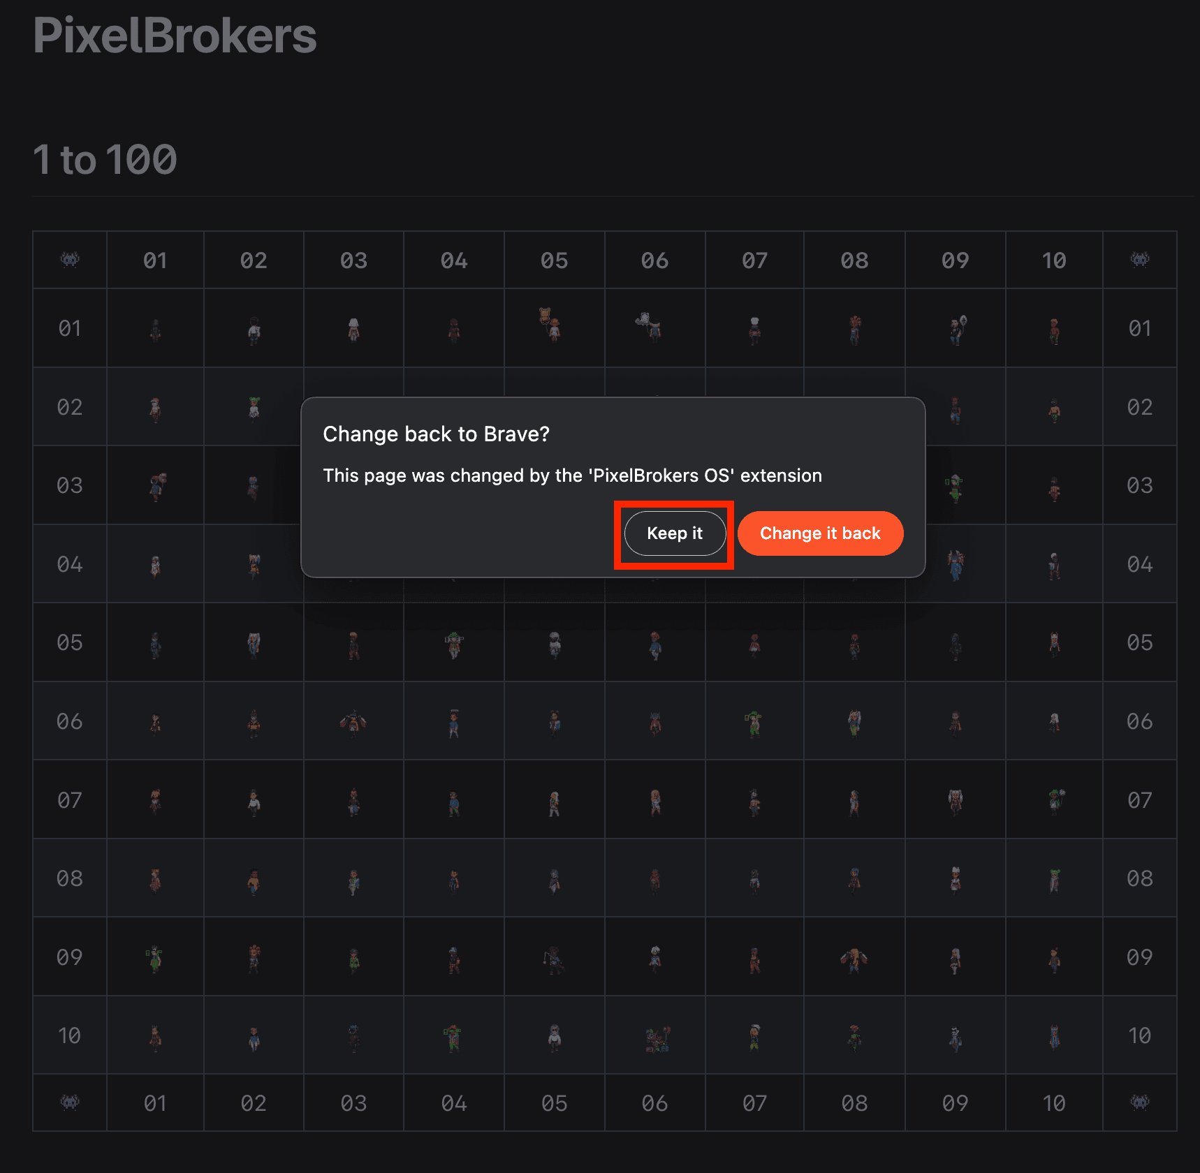Open the broker character in row 09, column 08

coord(854,959)
